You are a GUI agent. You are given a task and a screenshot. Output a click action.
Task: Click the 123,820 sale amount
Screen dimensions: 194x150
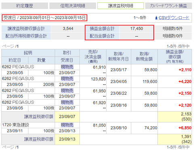pyautogui.click(x=98, y=79)
